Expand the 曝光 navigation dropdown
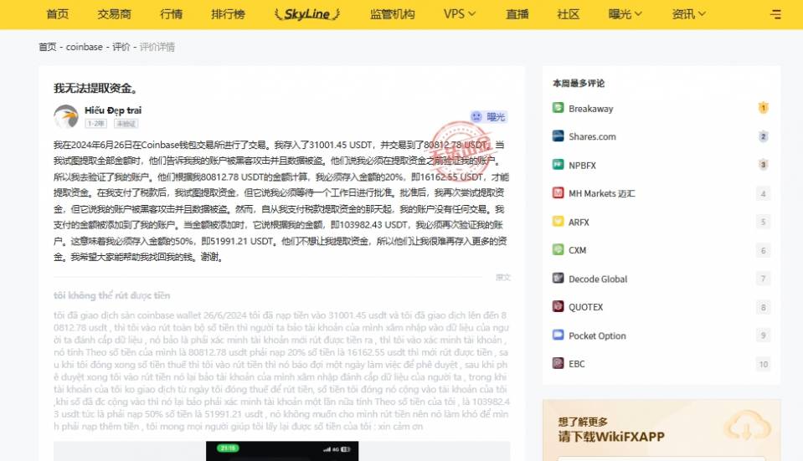The width and height of the screenshot is (803, 461). click(625, 14)
